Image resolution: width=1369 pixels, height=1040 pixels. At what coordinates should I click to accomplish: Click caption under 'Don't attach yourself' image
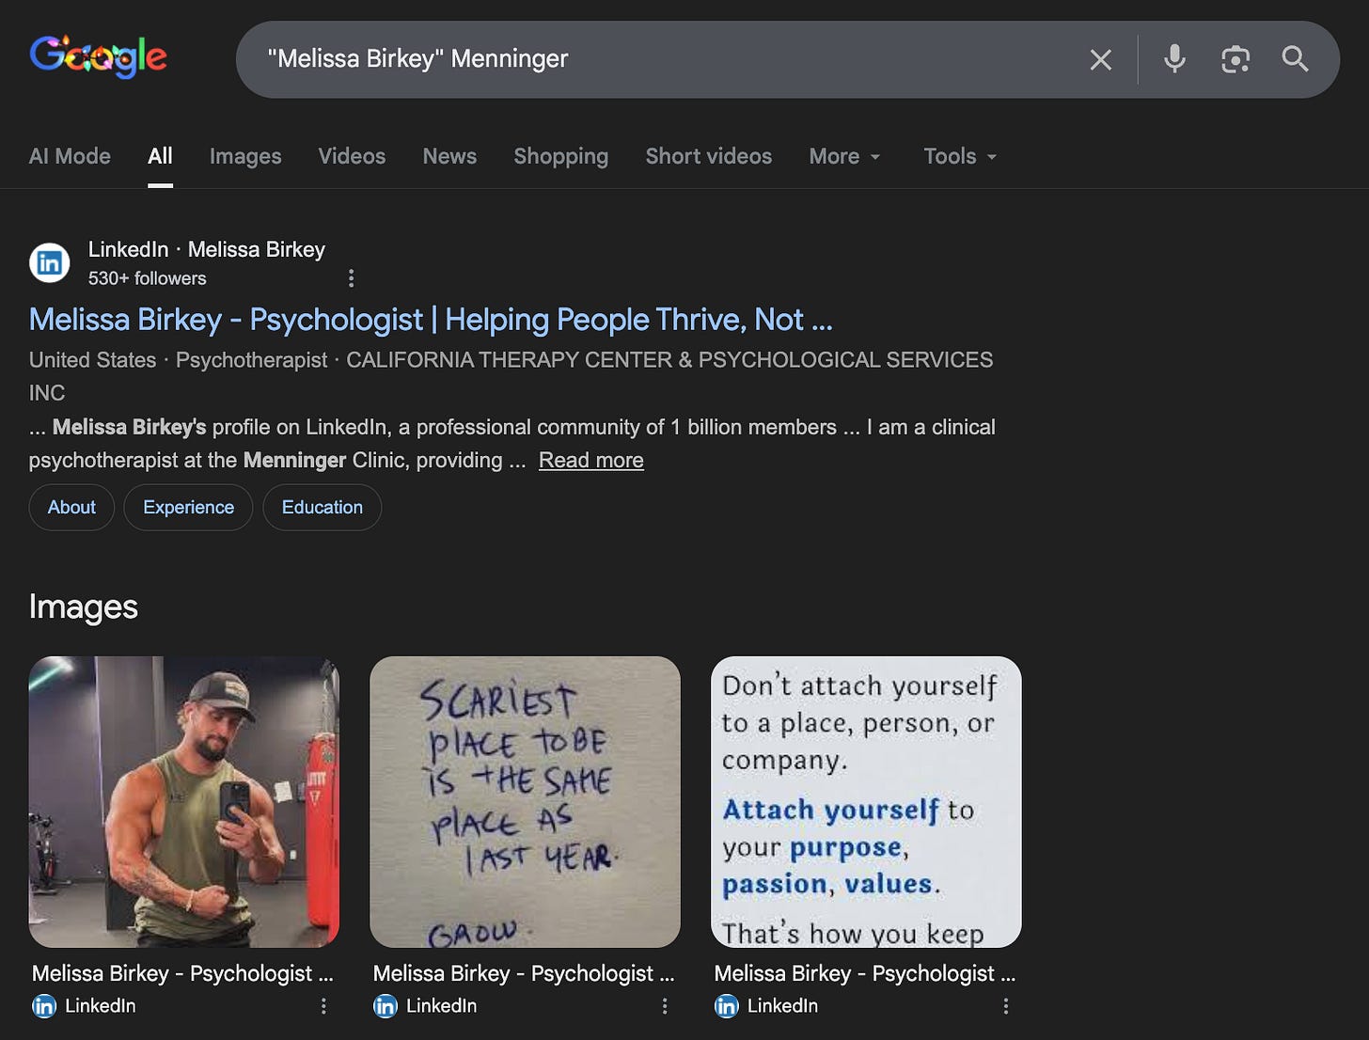865,973
